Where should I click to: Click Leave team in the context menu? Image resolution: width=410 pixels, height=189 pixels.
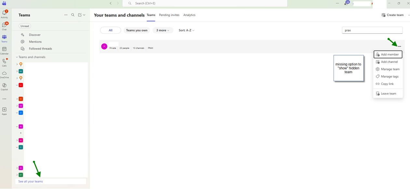point(388,94)
